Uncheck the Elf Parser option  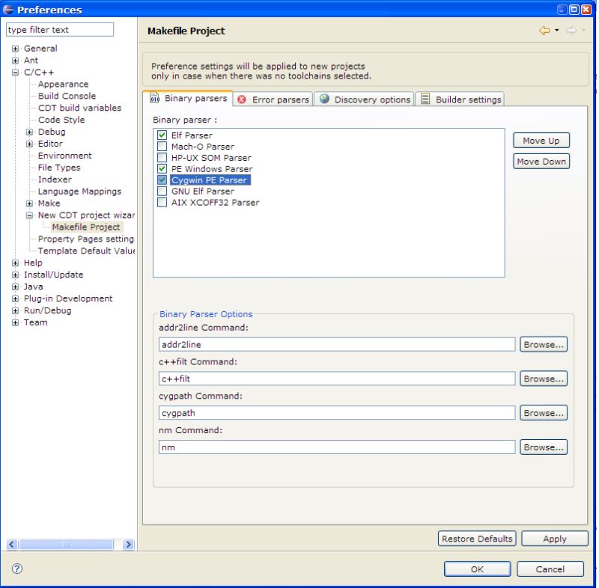[162, 135]
